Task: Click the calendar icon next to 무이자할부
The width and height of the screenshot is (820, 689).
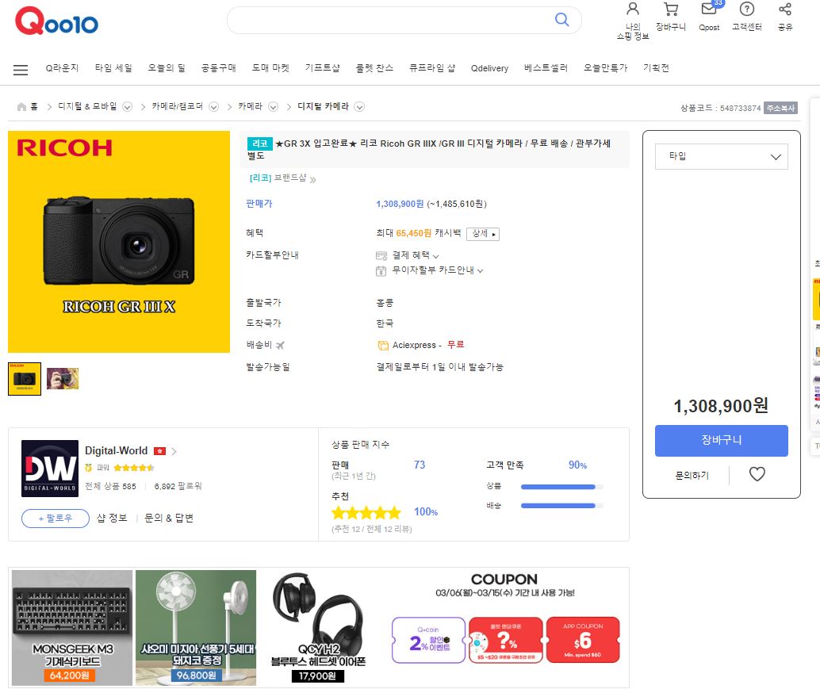Action: click(x=381, y=271)
